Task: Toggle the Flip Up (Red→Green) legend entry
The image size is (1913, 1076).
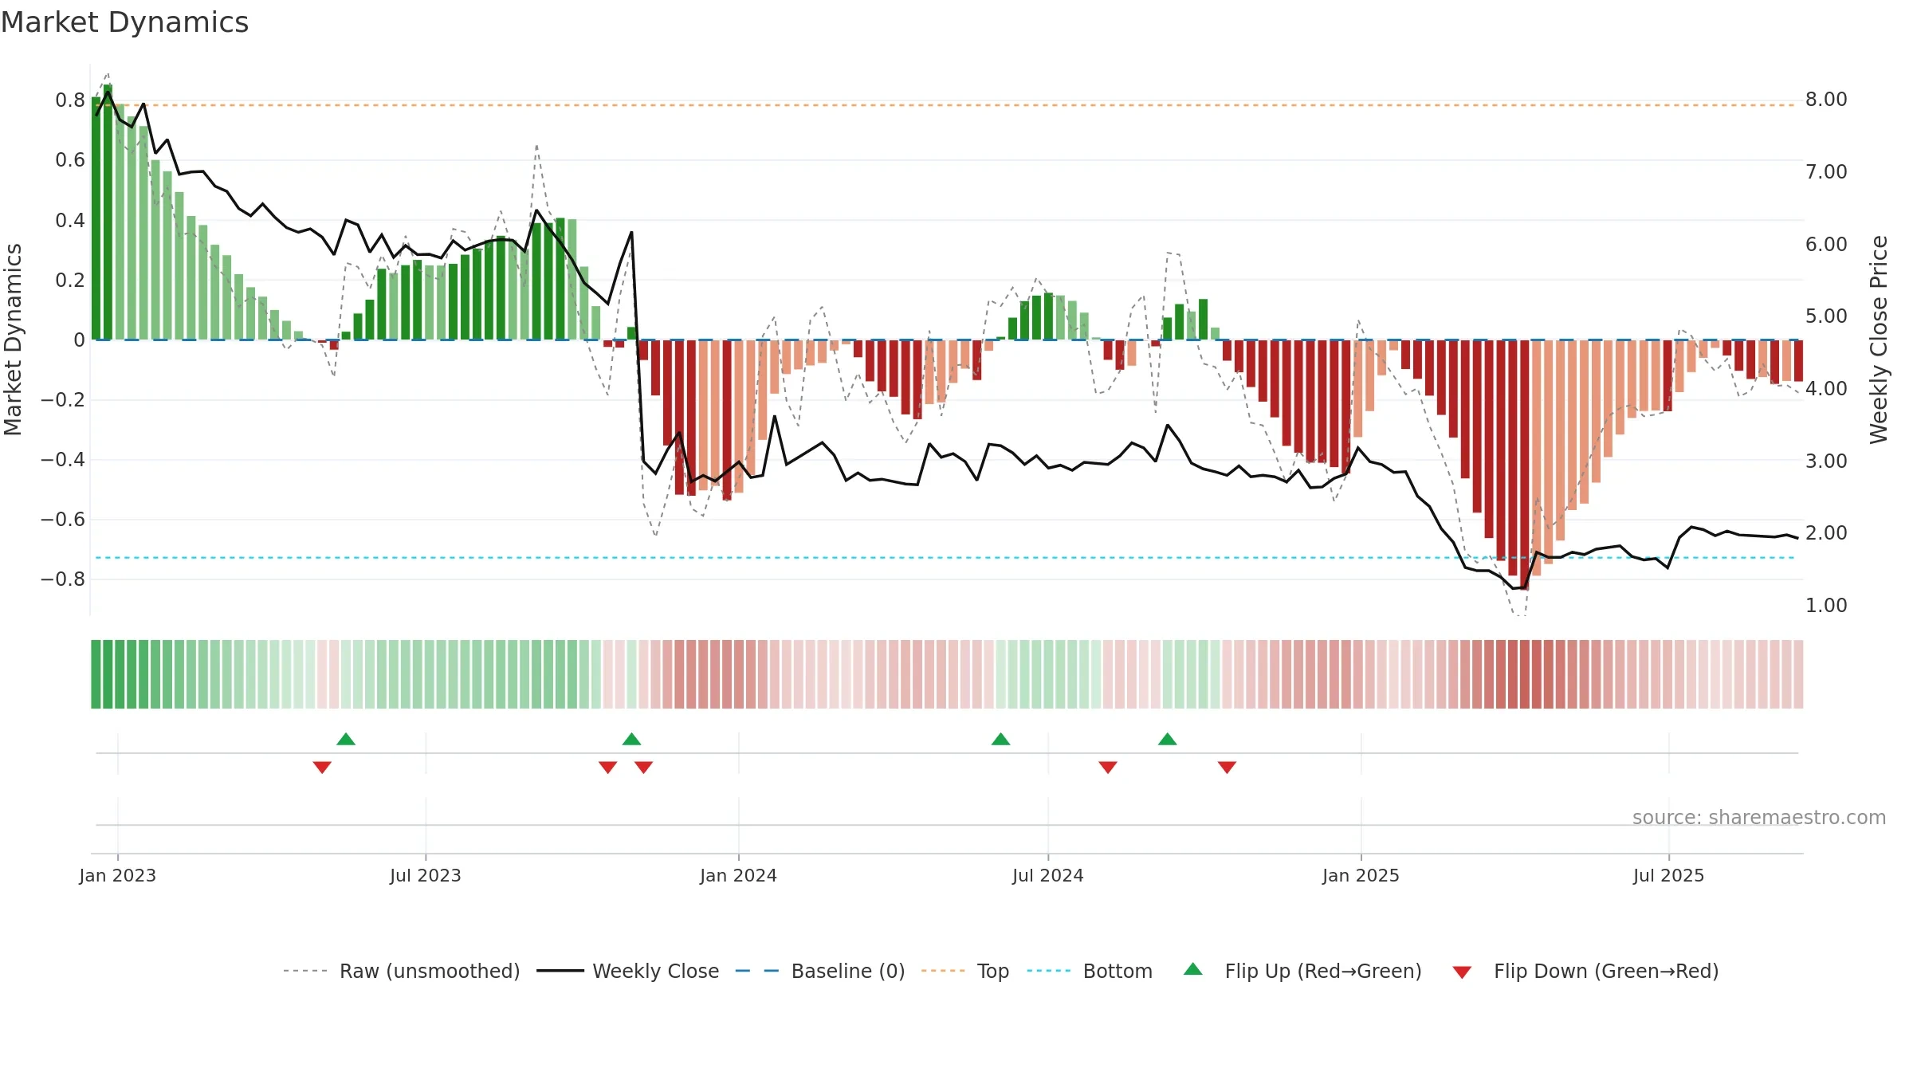Action: coord(1302,971)
